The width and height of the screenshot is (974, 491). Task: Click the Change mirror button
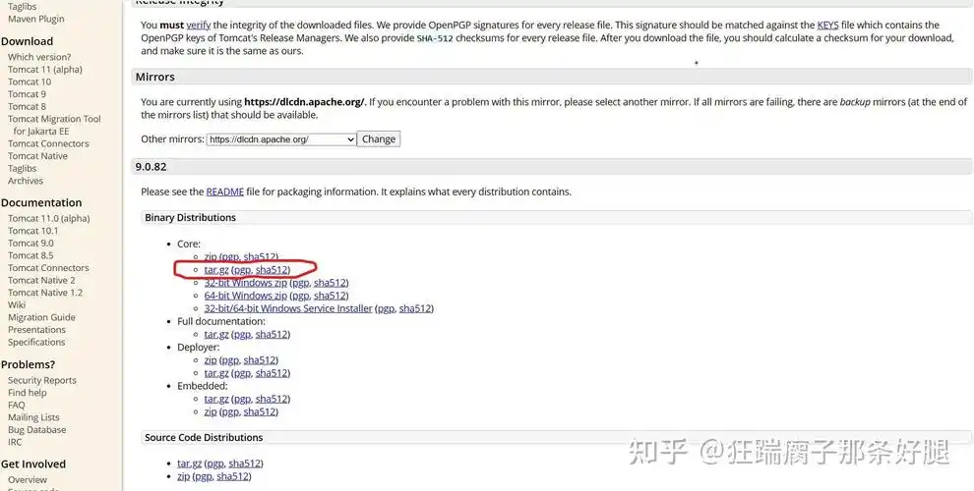pos(379,139)
